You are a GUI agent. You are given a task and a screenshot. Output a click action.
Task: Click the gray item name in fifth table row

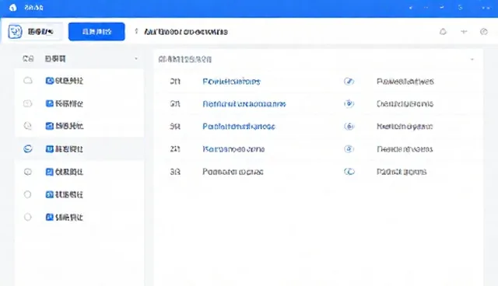pos(233,172)
